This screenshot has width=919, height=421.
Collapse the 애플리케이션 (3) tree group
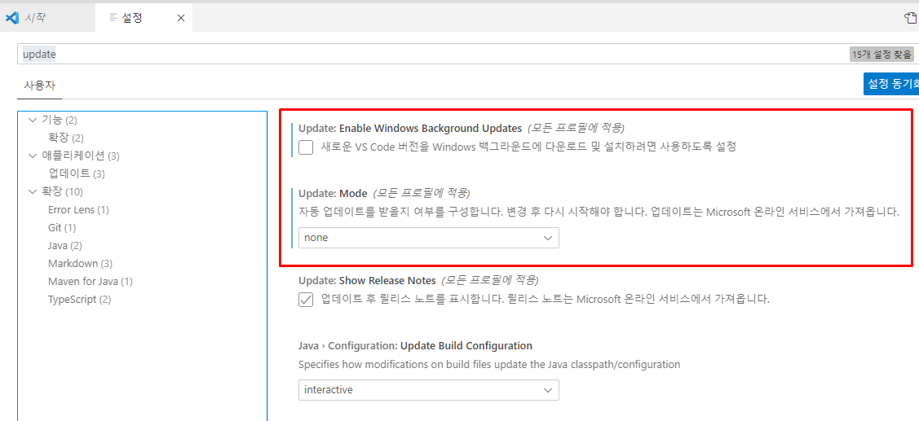33,156
